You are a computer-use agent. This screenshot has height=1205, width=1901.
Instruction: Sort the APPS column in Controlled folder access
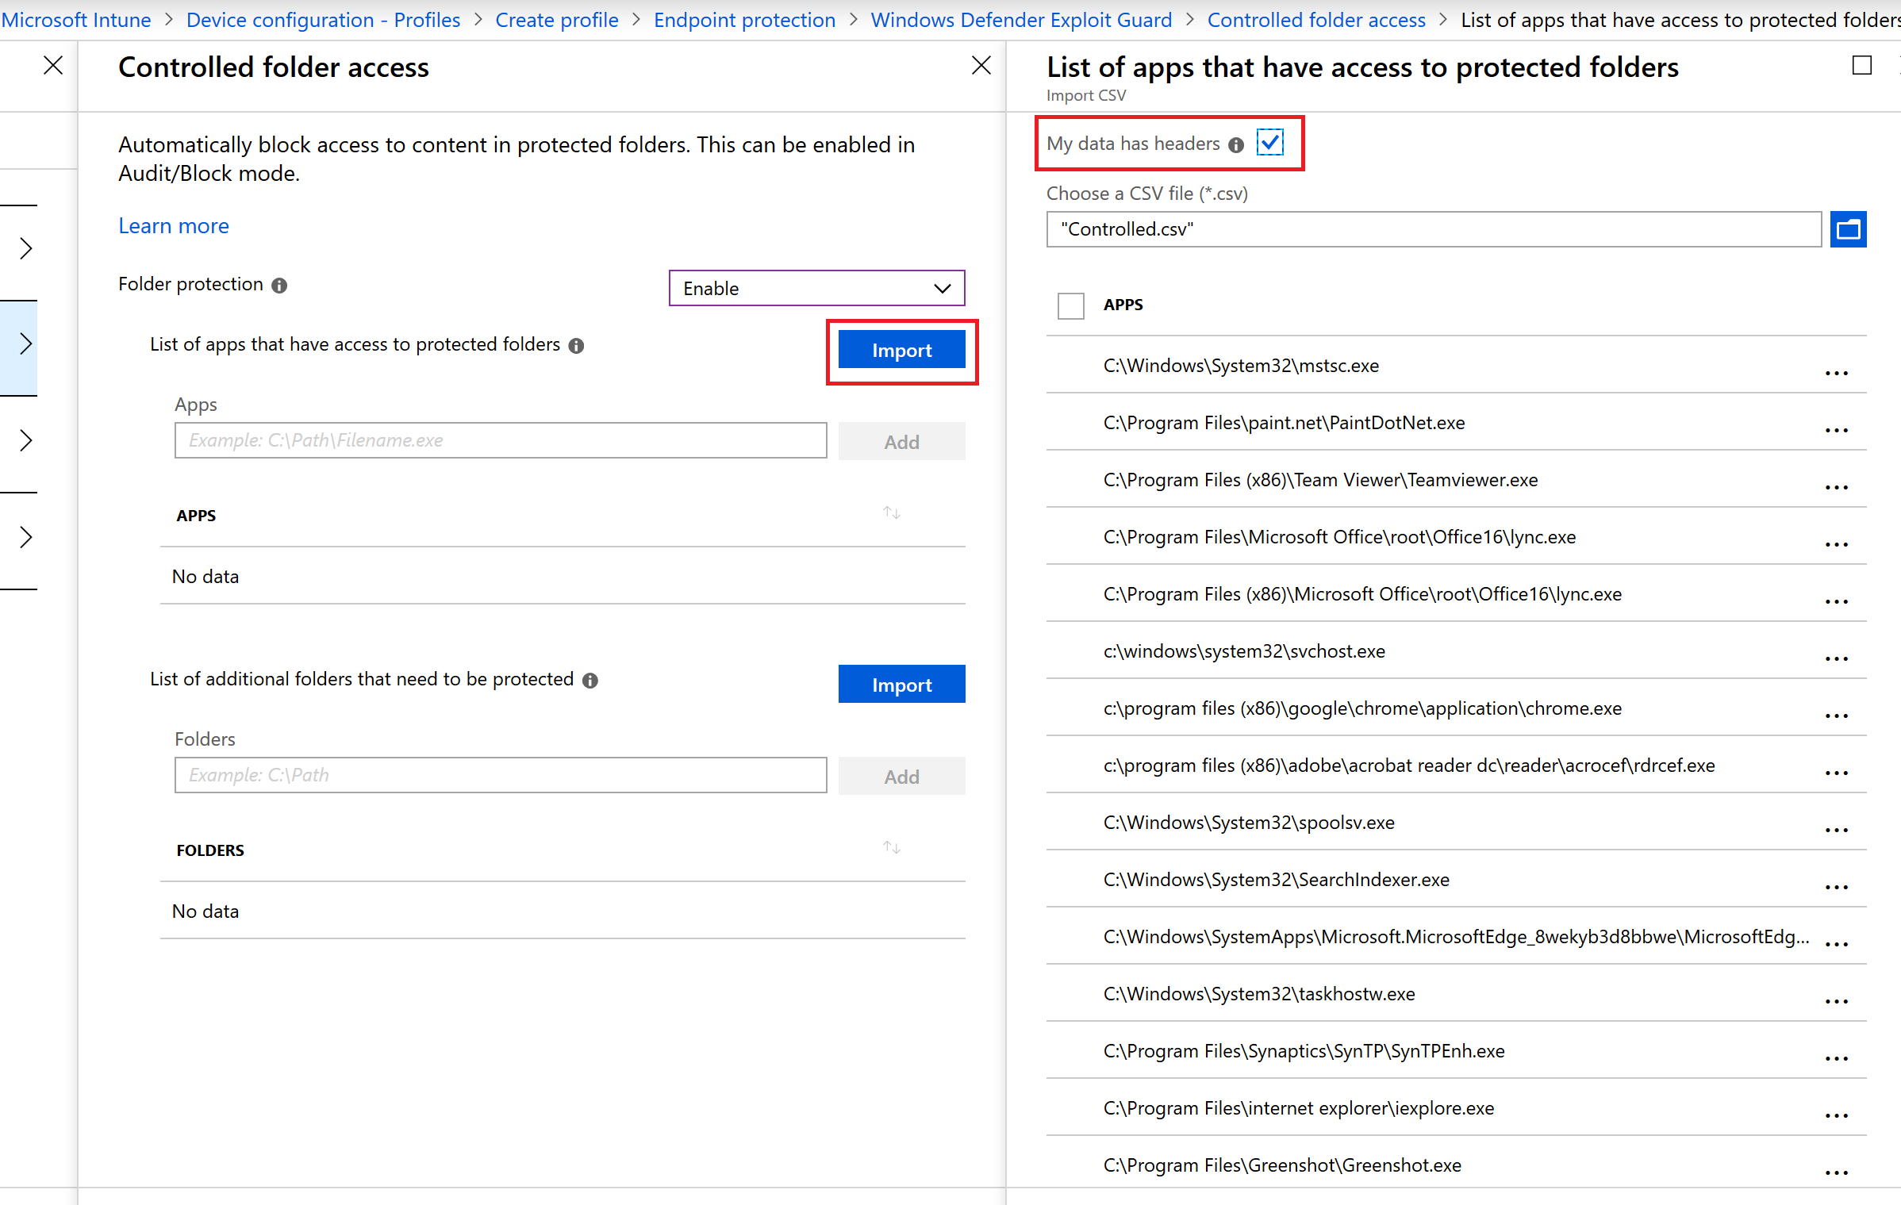[x=892, y=513]
